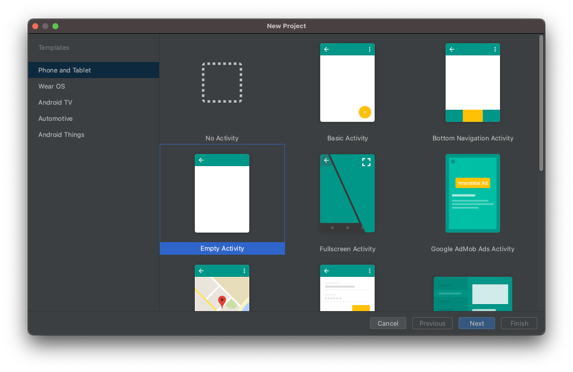Click the Next button
This screenshot has width=573, height=372.
coord(476,323)
